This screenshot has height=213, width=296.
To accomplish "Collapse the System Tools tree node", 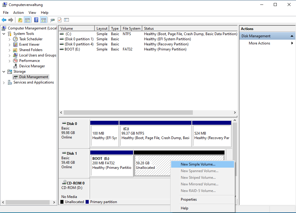I will [4, 34].
